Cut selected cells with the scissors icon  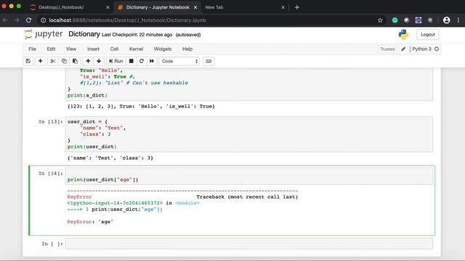click(53, 61)
